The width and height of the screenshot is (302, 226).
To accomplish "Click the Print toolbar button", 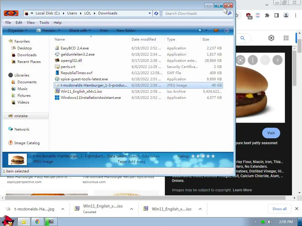I will coord(104,30).
